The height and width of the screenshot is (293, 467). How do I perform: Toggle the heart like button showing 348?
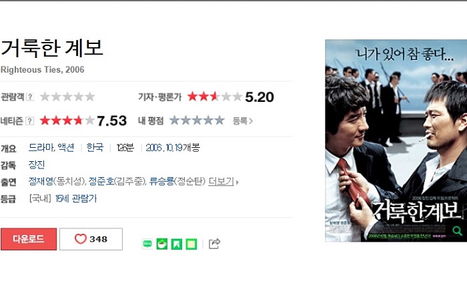click(x=91, y=239)
